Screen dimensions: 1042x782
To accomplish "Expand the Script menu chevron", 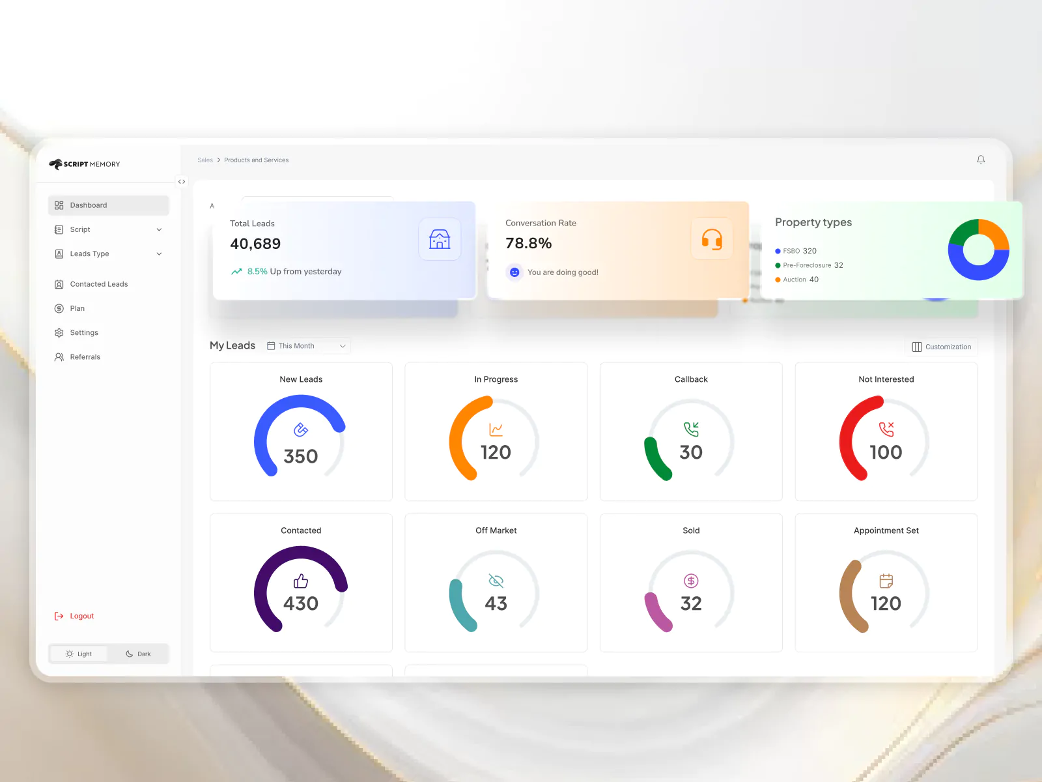I will coord(159,229).
